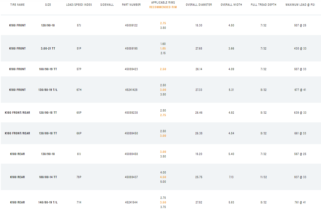Select the 120/90-18 TT size cell
The image size is (321, 214).
pos(48,113)
